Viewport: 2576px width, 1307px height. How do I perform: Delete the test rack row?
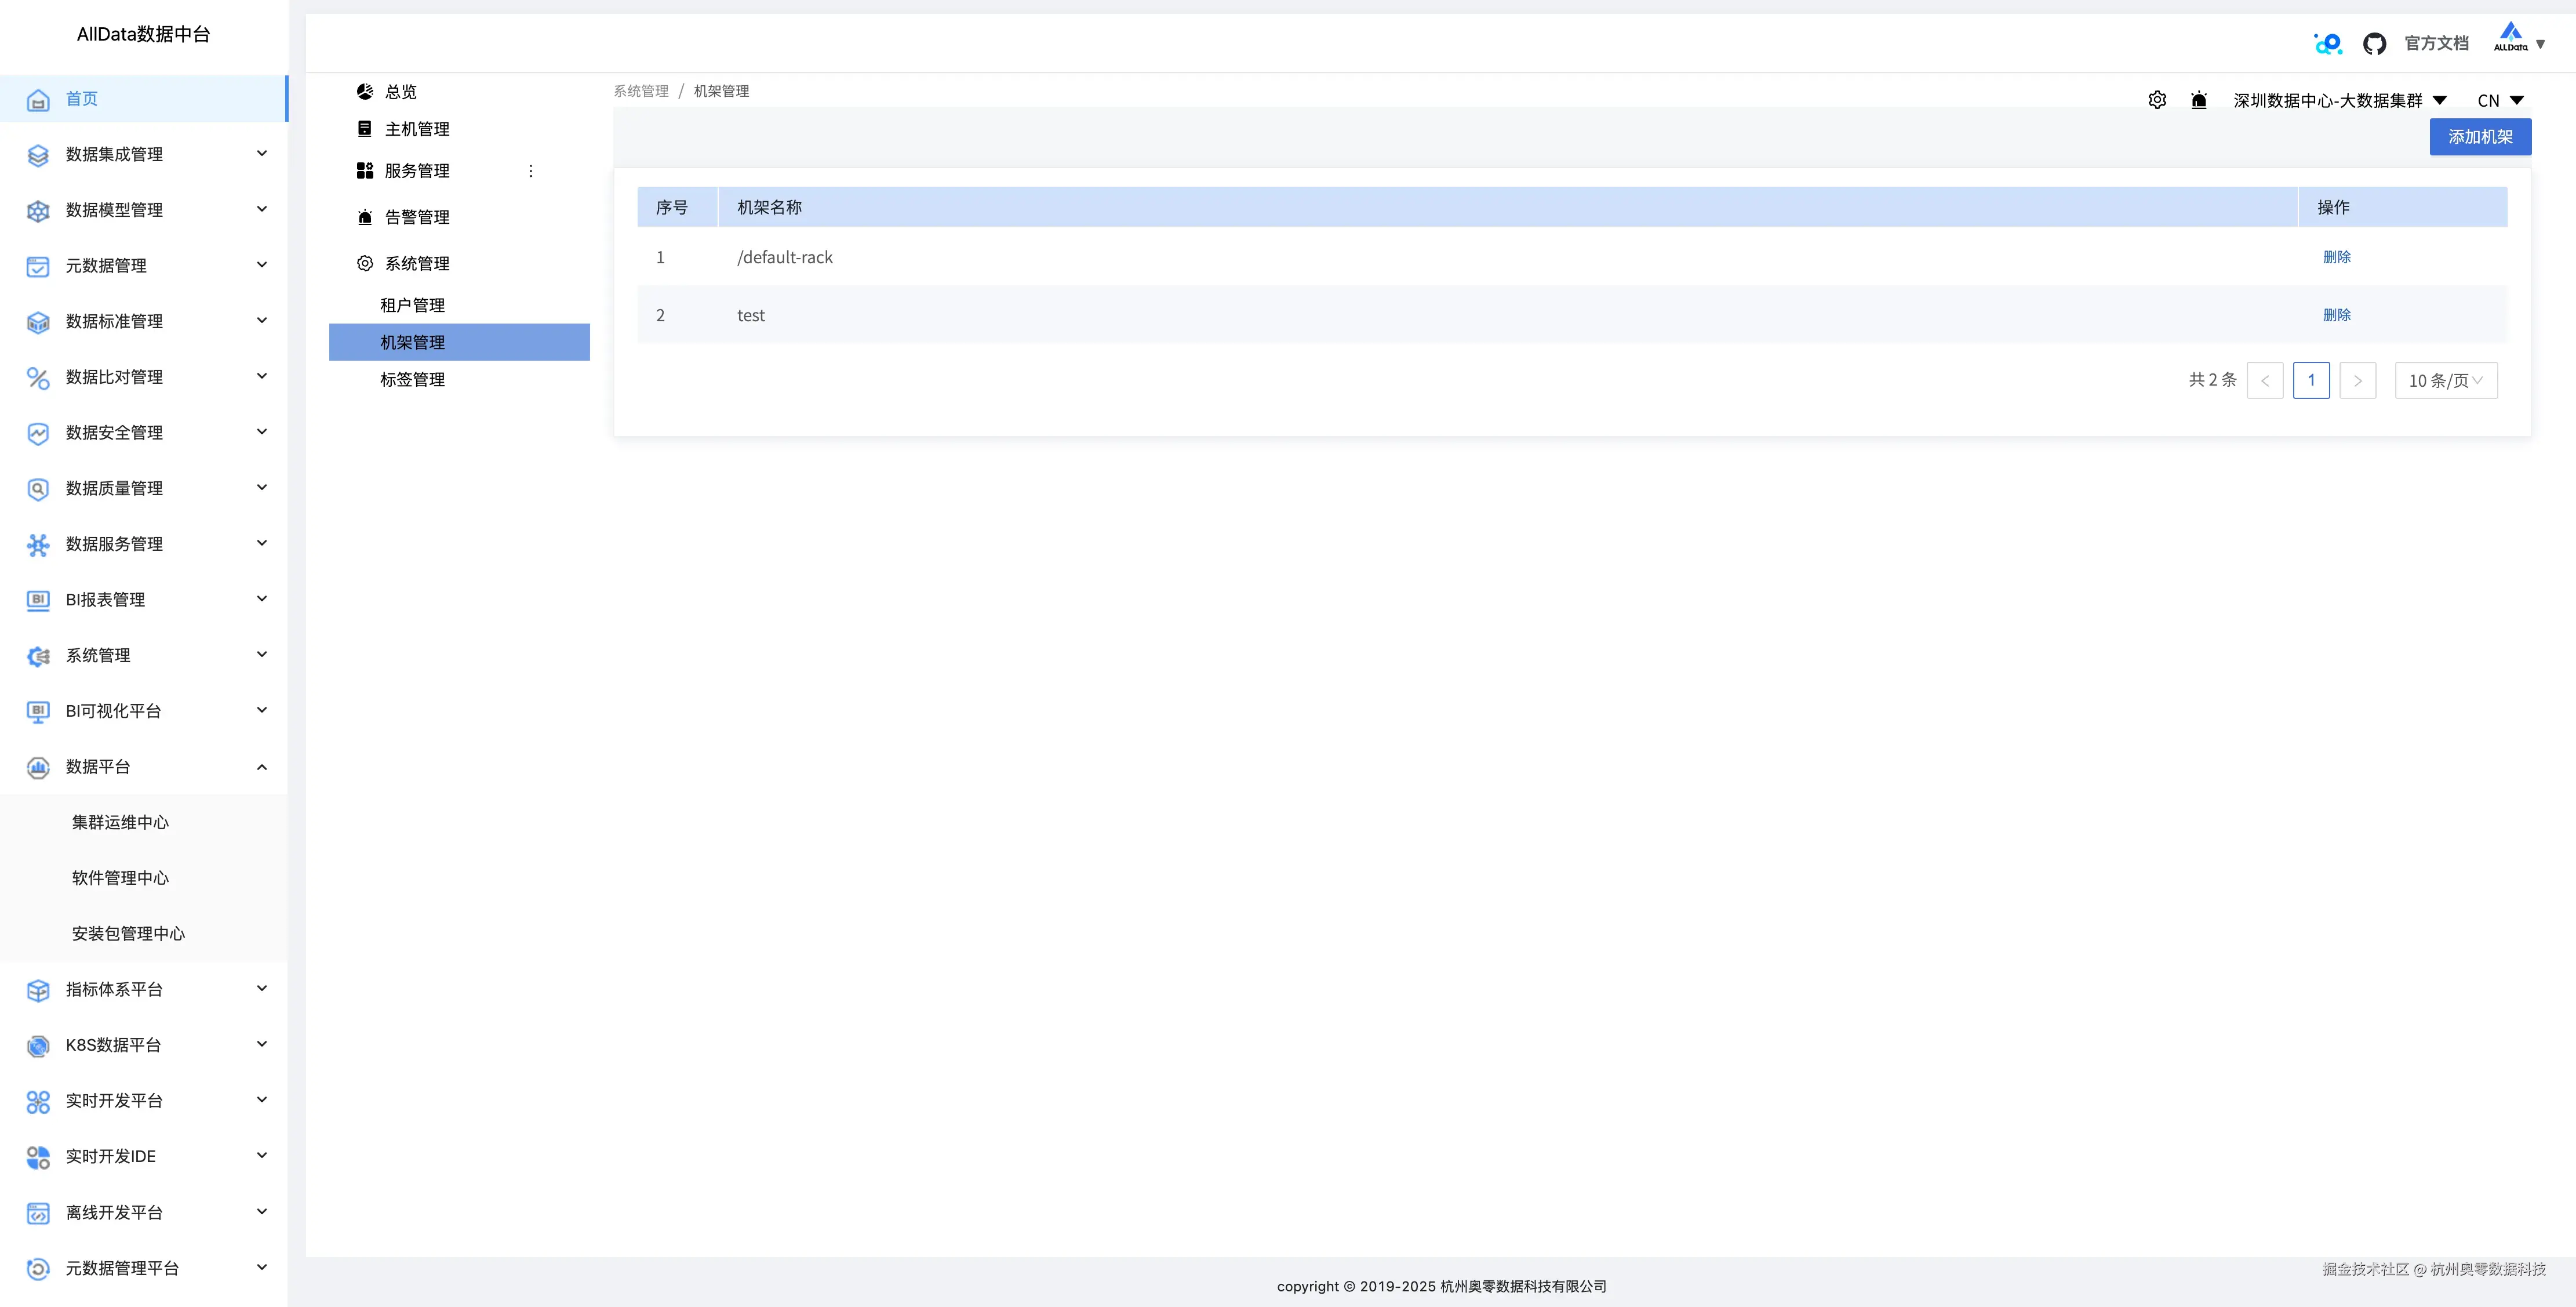pos(2337,315)
